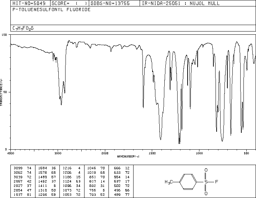
Task: Click the 1000 tick label on x-axis
Action: [199, 153]
